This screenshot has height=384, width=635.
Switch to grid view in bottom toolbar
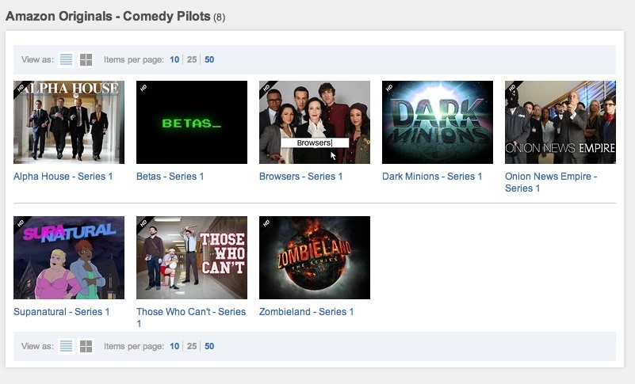point(86,346)
